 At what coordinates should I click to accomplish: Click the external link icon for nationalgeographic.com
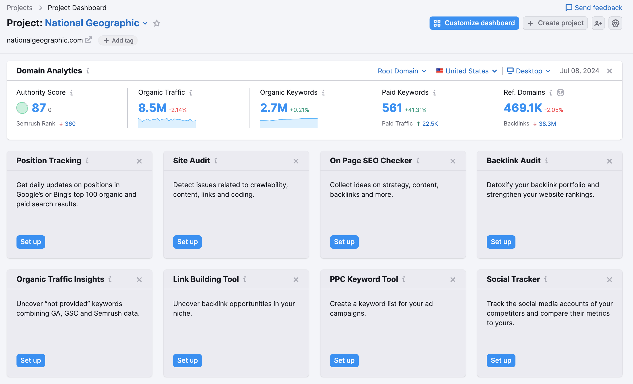tap(89, 40)
